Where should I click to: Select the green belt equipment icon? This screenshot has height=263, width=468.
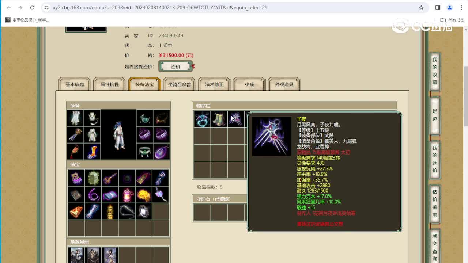(x=144, y=151)
